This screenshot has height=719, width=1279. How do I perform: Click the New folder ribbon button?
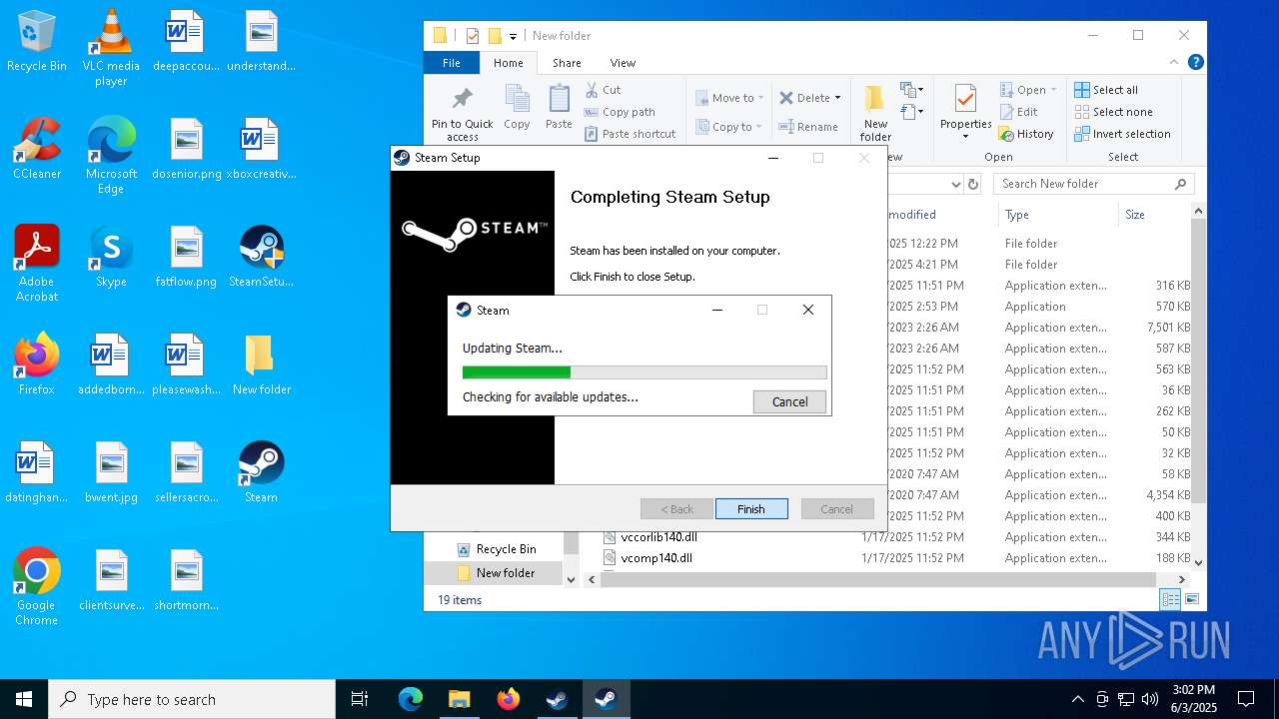875,113
